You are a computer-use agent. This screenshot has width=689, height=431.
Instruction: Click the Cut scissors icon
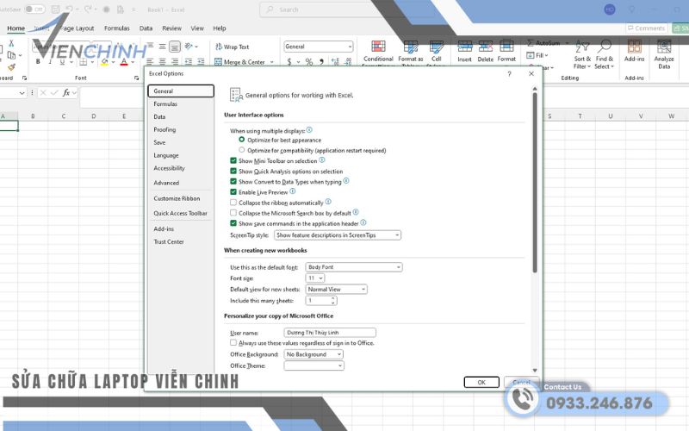click(x=11, y=43)
